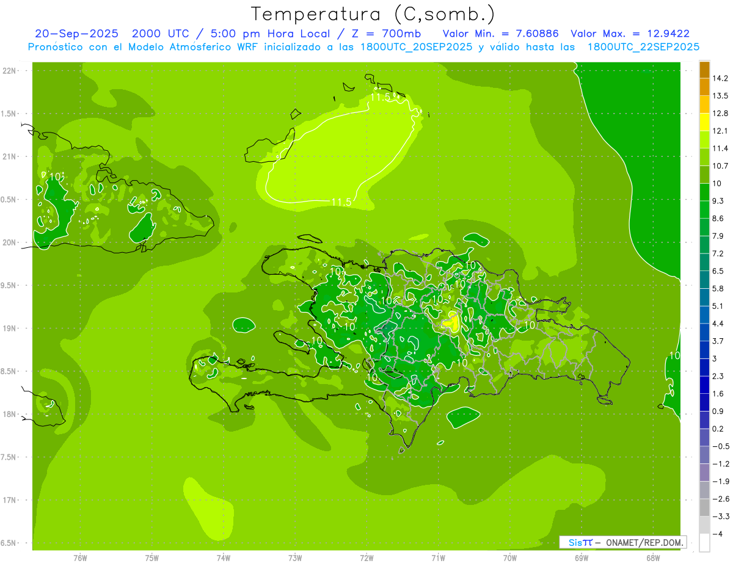Click the "Valor Max. = 12.9422" text

click(630, 34)
